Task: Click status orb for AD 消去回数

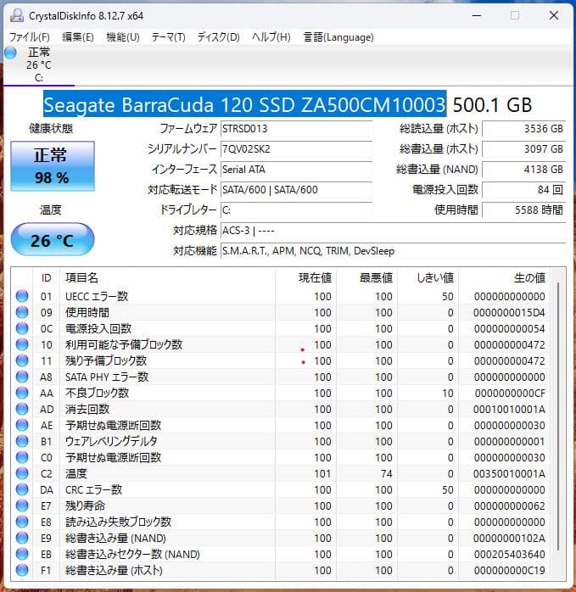Action: pos(22,409)
